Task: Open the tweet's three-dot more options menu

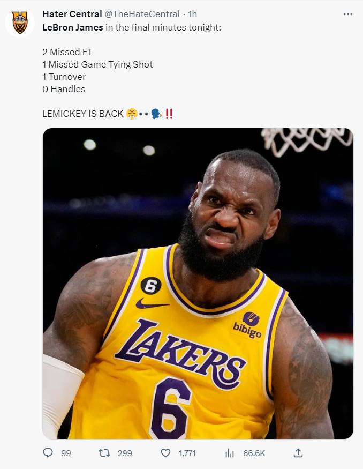Action: point(348,14)
